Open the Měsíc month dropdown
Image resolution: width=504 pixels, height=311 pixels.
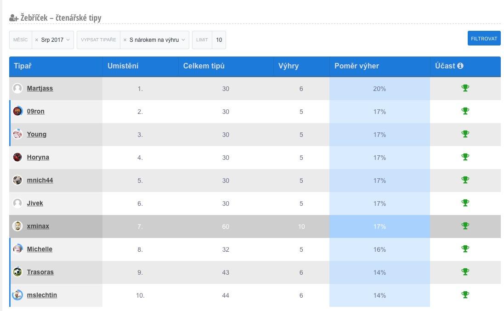pos(68,40)
